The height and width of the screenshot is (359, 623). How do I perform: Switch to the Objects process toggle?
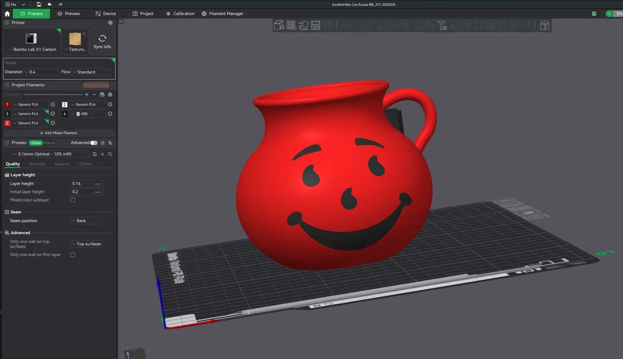coord(49,143)
